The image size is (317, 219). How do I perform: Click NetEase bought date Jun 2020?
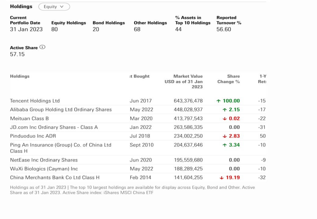(141, 160)
